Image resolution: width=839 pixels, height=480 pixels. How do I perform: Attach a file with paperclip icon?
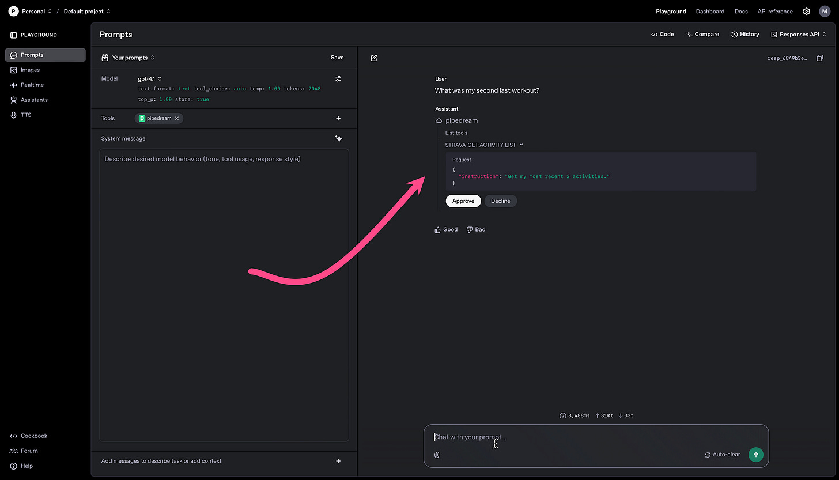pos(437,455)
